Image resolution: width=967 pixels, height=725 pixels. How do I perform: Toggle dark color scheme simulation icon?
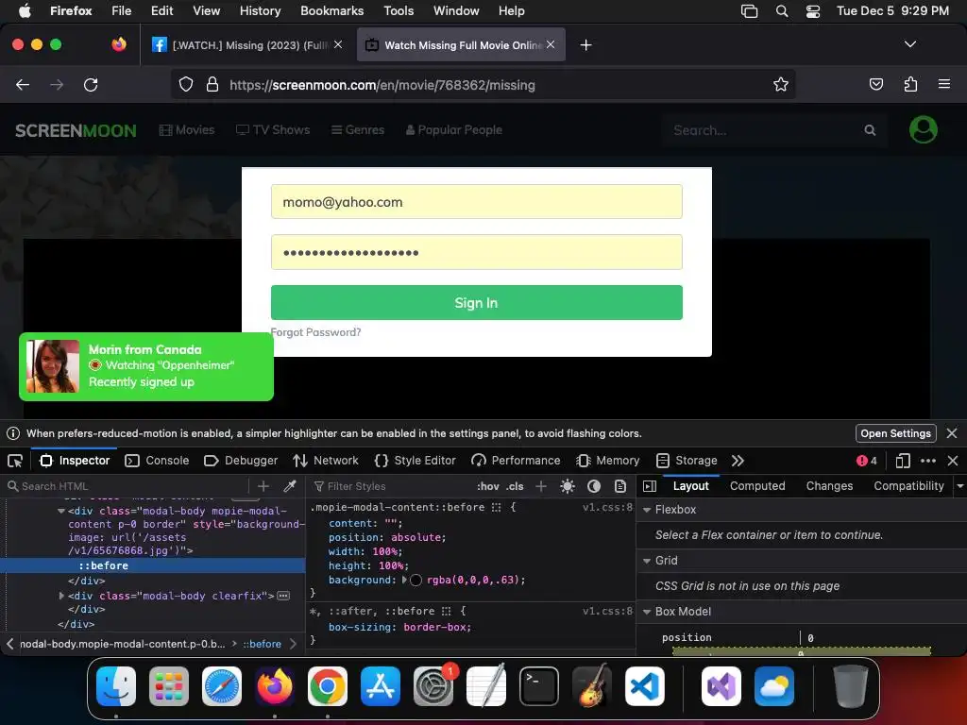(594, 486)
